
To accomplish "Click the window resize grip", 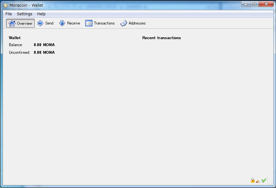I will (x=272, y=183).
